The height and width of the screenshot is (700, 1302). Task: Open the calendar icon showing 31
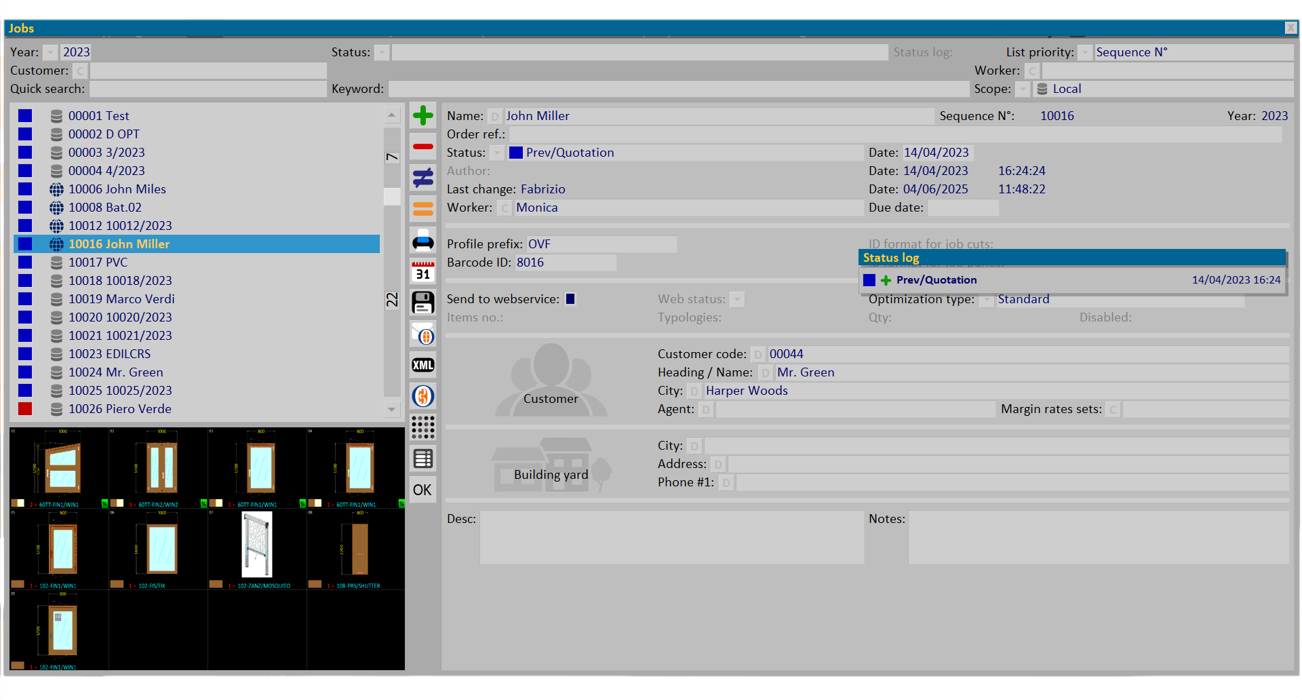(423, 271)
